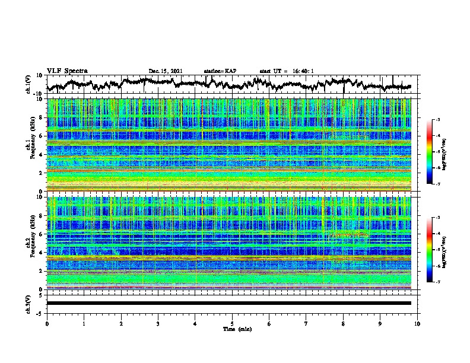The image size is (470, 363).
Task: Click the "ch.1(V)" waveform axis label
Action: coord(28,84)
